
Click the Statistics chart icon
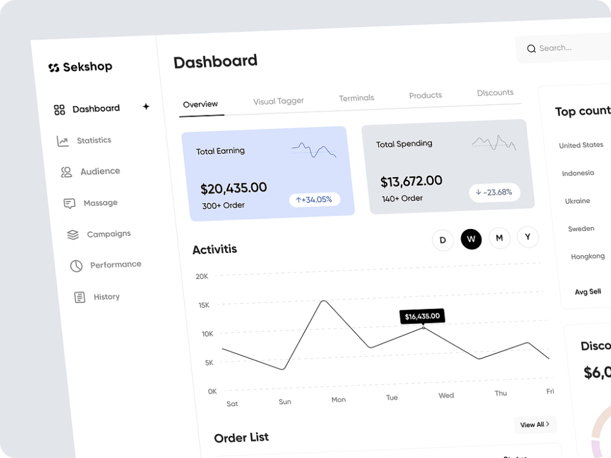62,141
